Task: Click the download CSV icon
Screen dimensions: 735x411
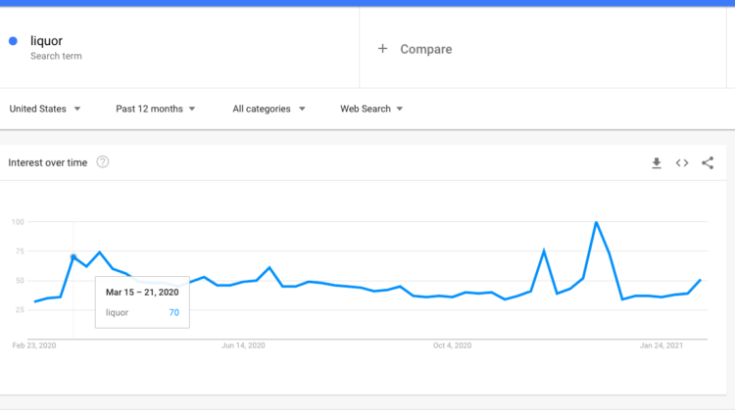Action: 657,163
